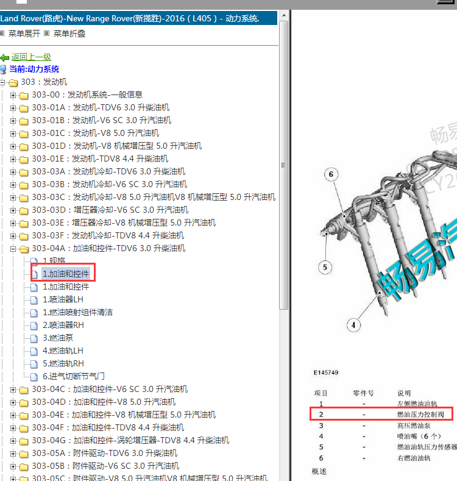The height and width of the screenshot is (481, 457).
Task: Click document icon beside 4.燃油轨LH
Action: point(34,351)
